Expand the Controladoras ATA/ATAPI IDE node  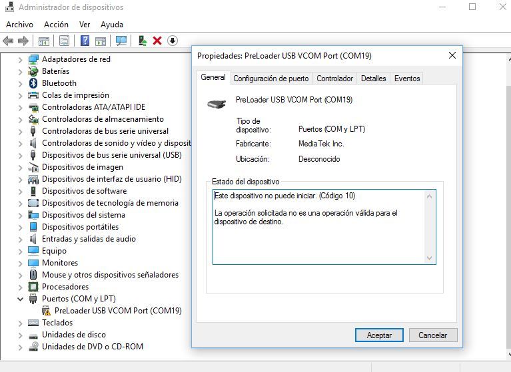(20, 107)
